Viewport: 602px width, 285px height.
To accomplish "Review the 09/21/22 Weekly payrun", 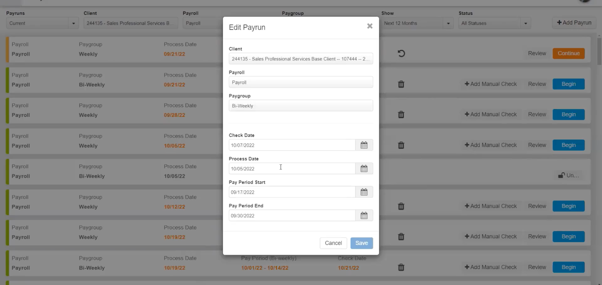I will pos(537,53).
